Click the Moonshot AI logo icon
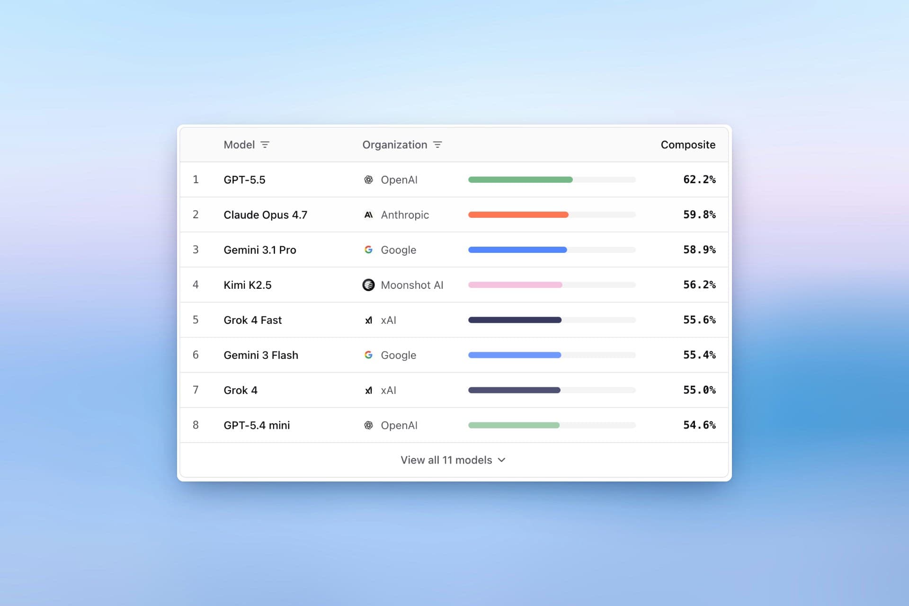This screenshot has height=606, width=909. click(x=368, y=285)
